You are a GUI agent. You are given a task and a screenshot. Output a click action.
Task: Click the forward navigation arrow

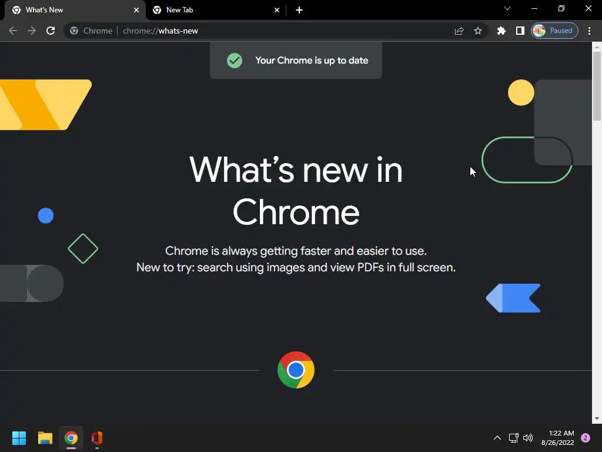[32, 31]
